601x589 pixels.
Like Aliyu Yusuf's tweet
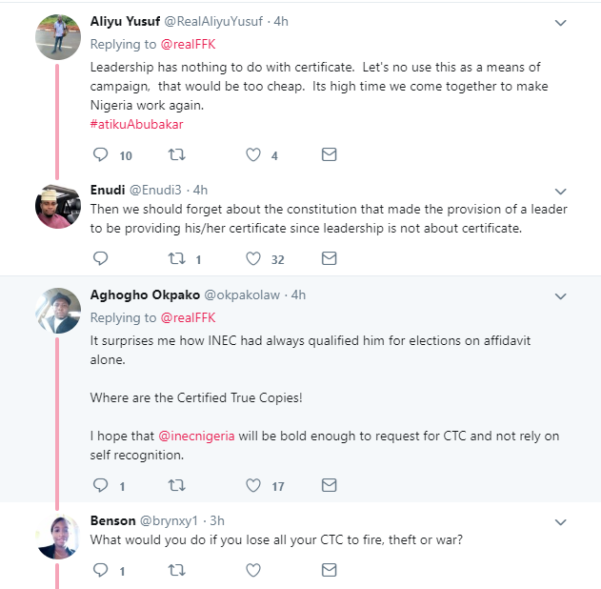(x=253, y=154)
